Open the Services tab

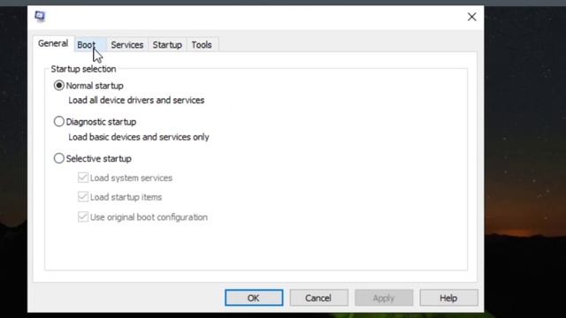(x=127, y=45)
